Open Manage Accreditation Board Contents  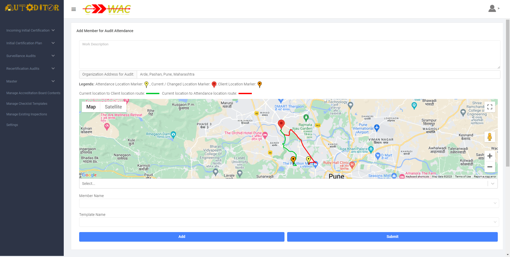click(33, 93)
